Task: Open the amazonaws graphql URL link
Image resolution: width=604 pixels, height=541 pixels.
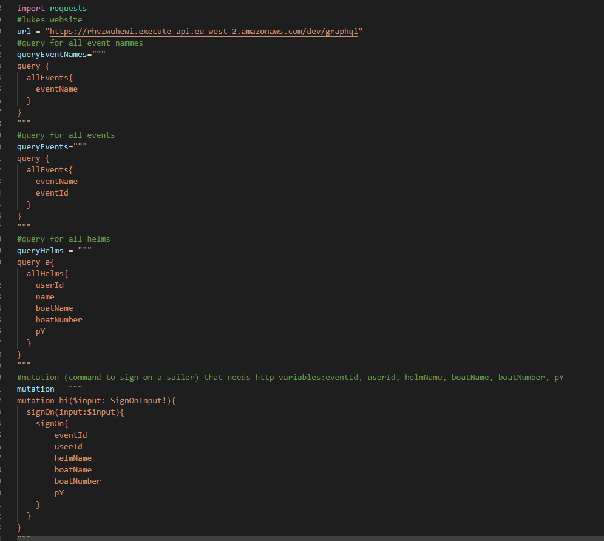Action: (x=204, y=31)
